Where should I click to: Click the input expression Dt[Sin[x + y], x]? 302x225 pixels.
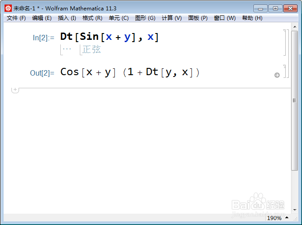point(109,37)
